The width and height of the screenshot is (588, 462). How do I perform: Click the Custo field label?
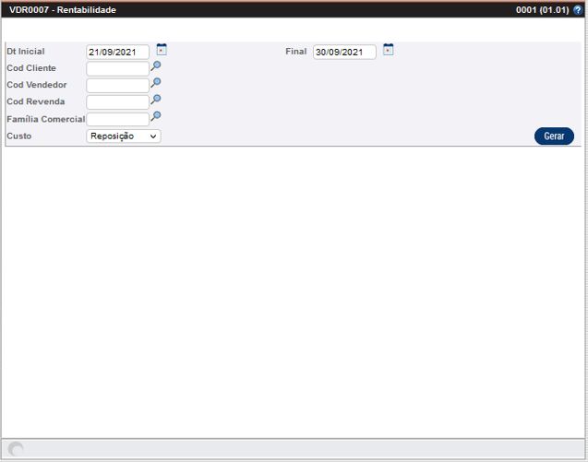click(x=19, y=136)
